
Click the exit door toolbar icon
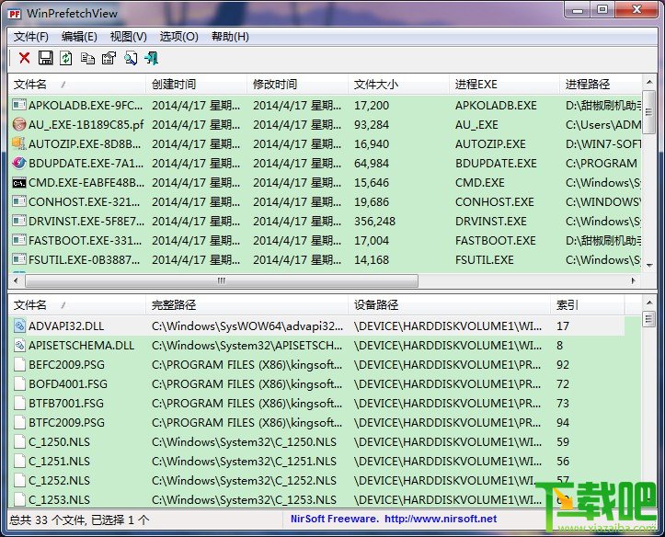click(152, 58)
